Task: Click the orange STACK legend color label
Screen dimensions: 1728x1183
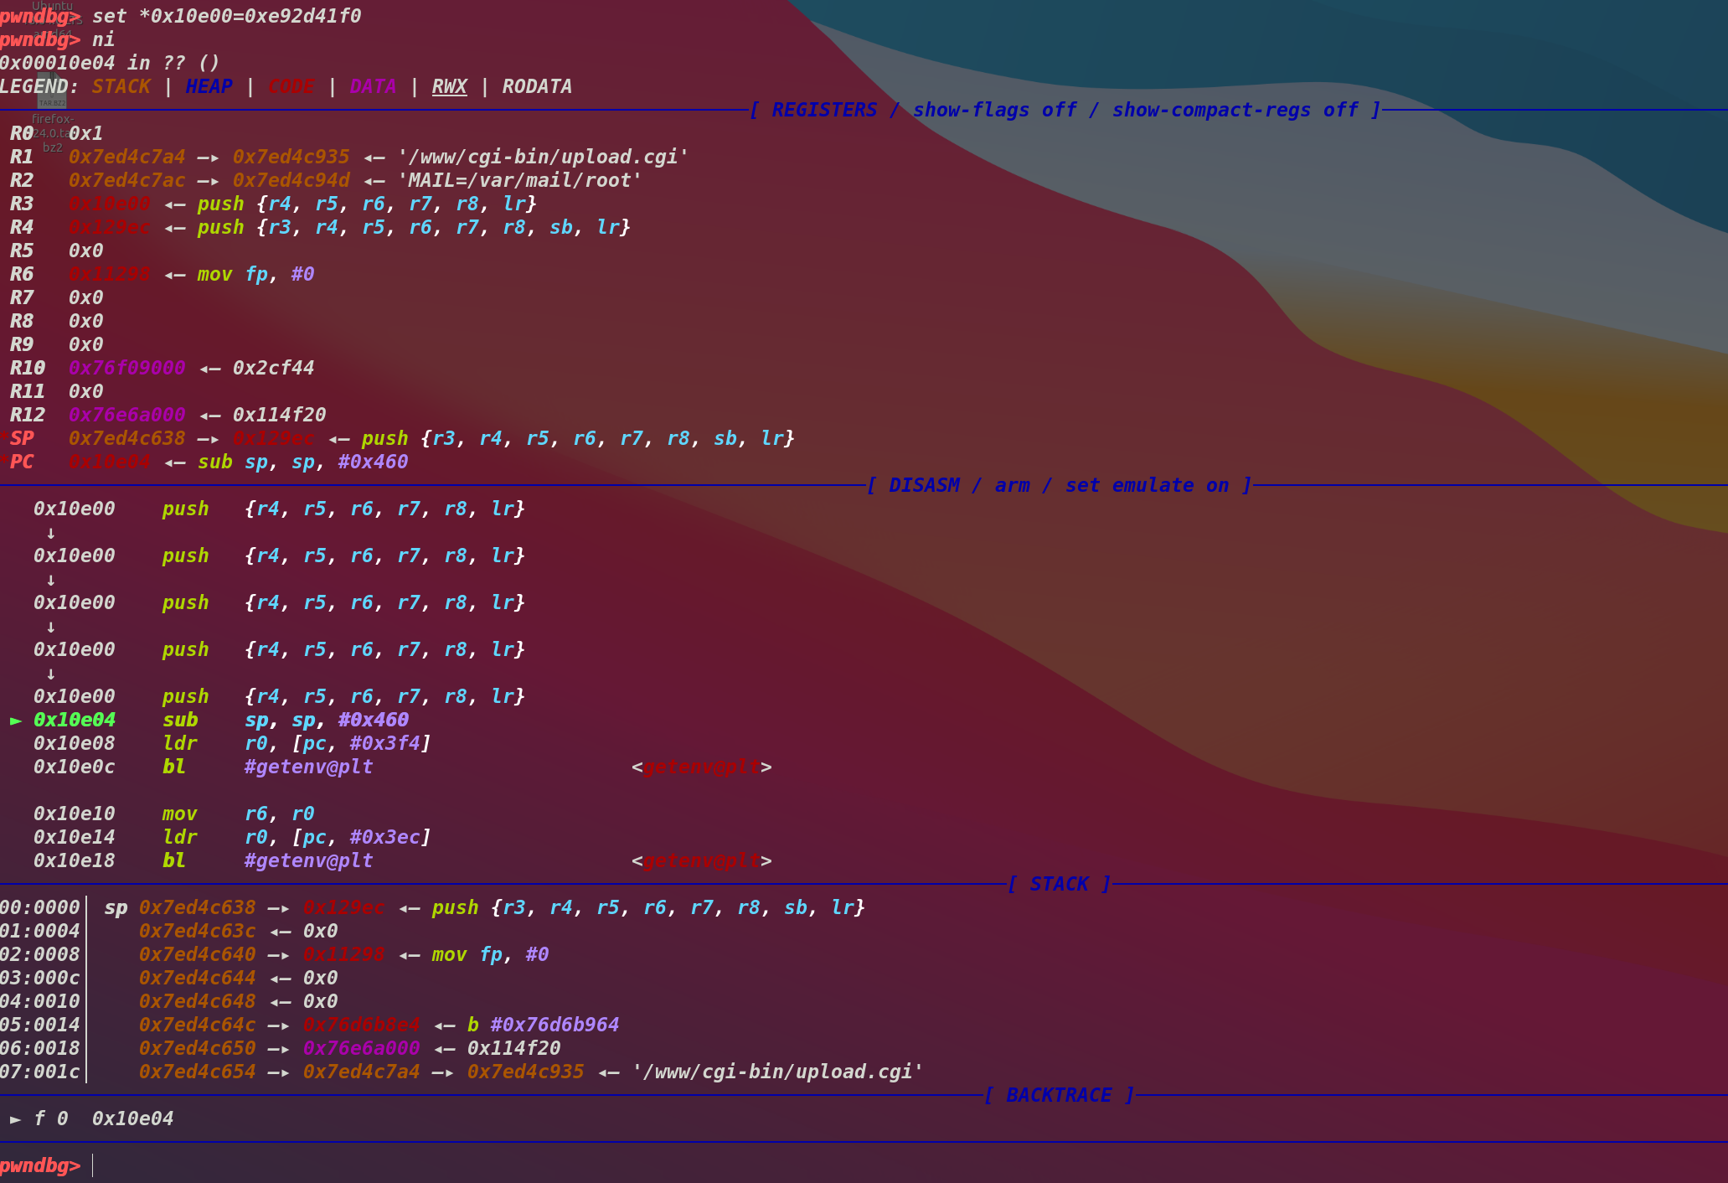Action: click(121, 87)
